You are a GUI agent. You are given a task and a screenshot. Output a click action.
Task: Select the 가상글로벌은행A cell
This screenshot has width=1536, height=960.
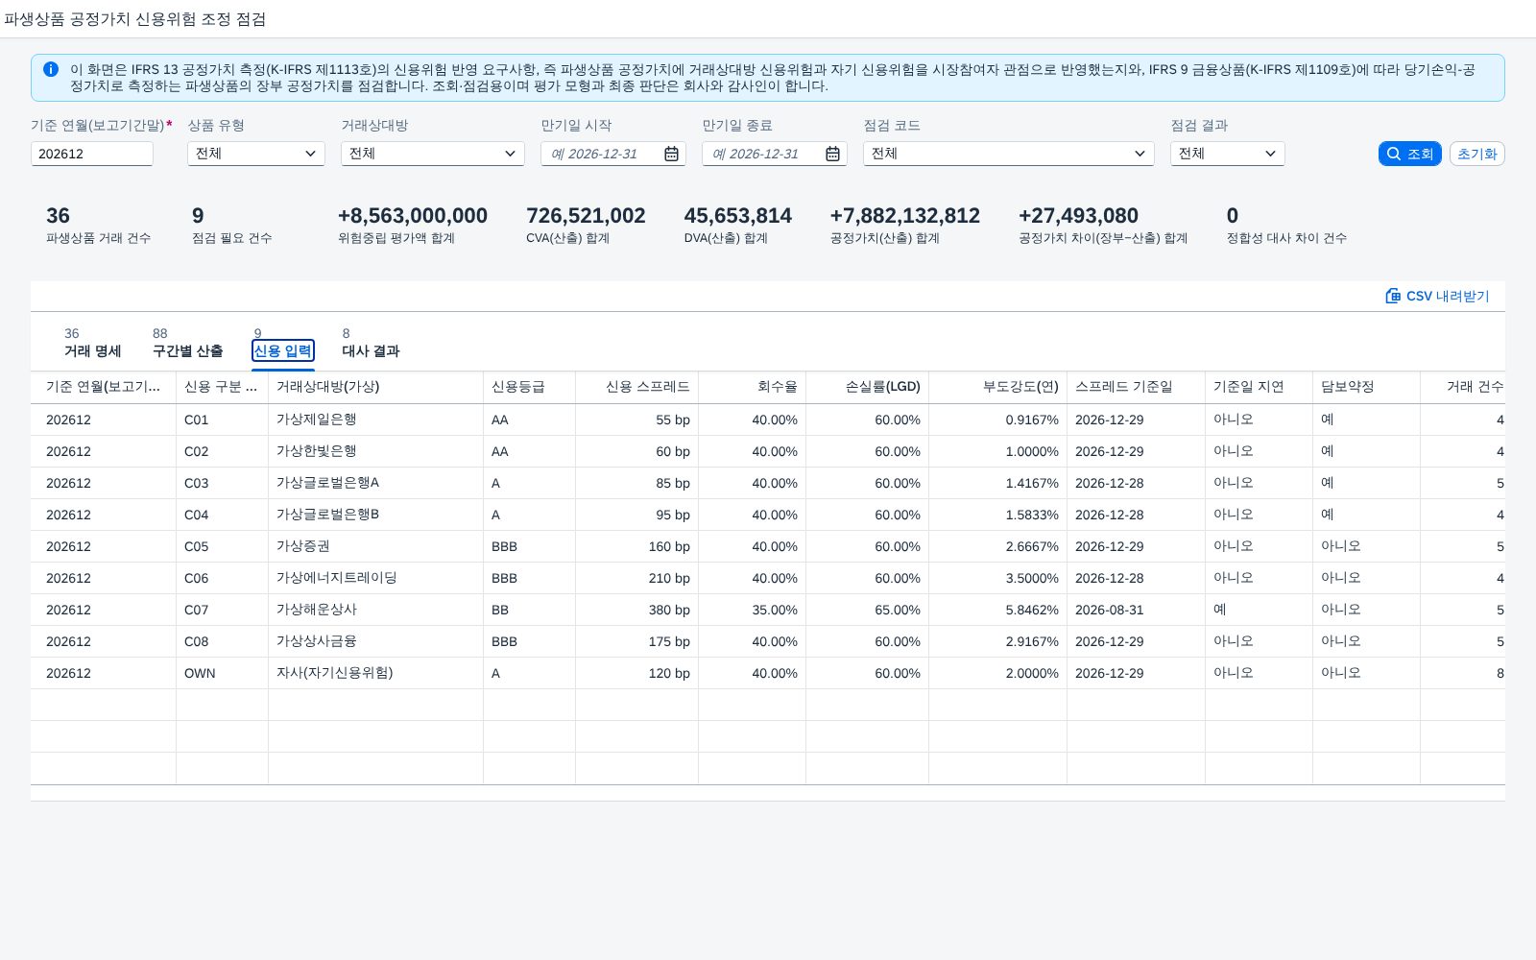(376, 483)
